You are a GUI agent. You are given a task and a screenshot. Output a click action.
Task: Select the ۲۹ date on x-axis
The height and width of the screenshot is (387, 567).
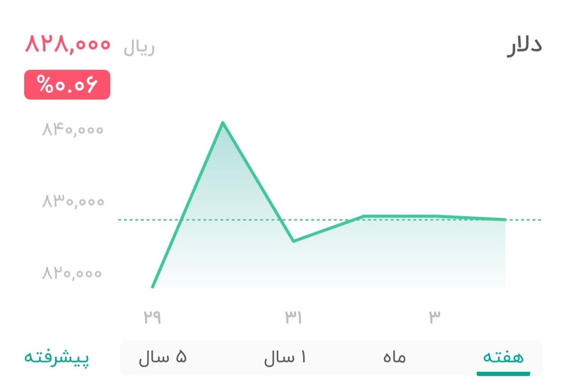(153, 316)
